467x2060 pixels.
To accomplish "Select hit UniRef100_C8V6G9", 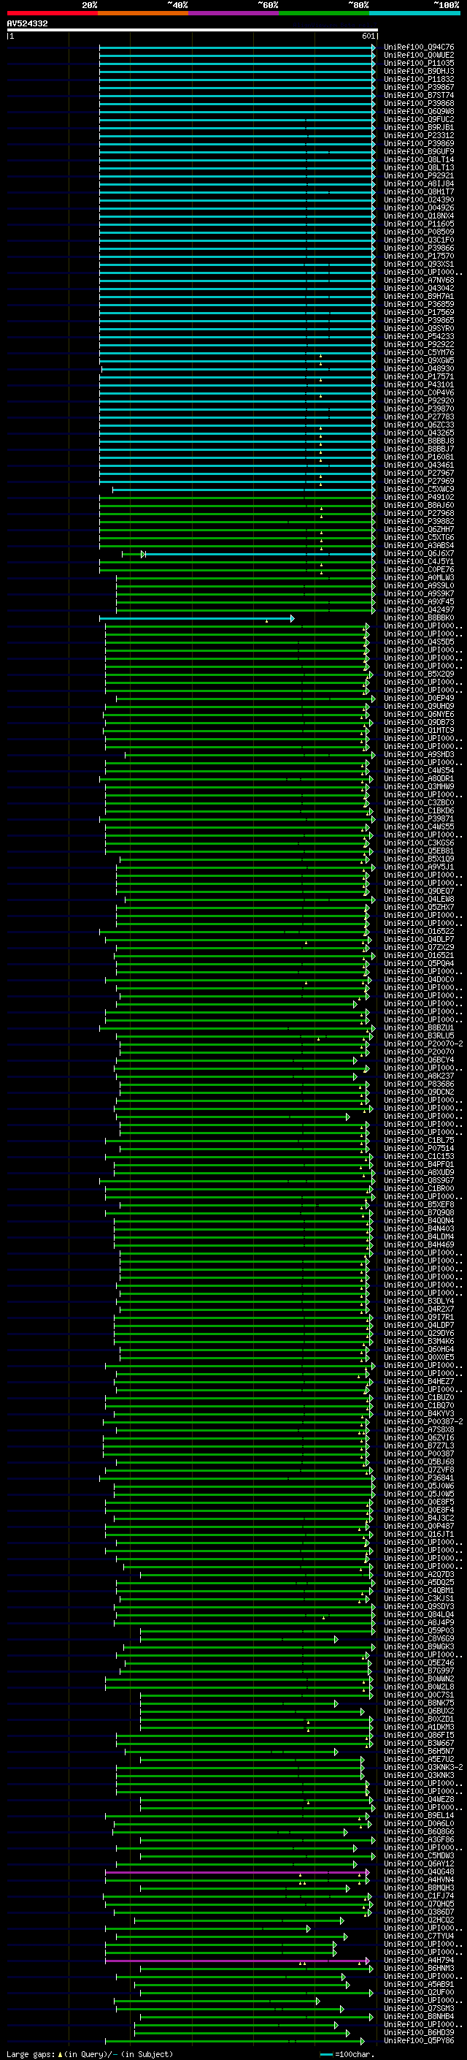I will pyautogui.click(x=419, y=1638).
